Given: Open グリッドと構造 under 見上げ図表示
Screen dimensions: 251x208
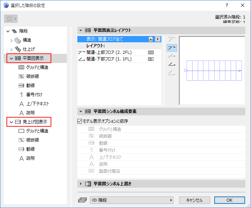Looking at the screenshot, I should pos(37,131).
